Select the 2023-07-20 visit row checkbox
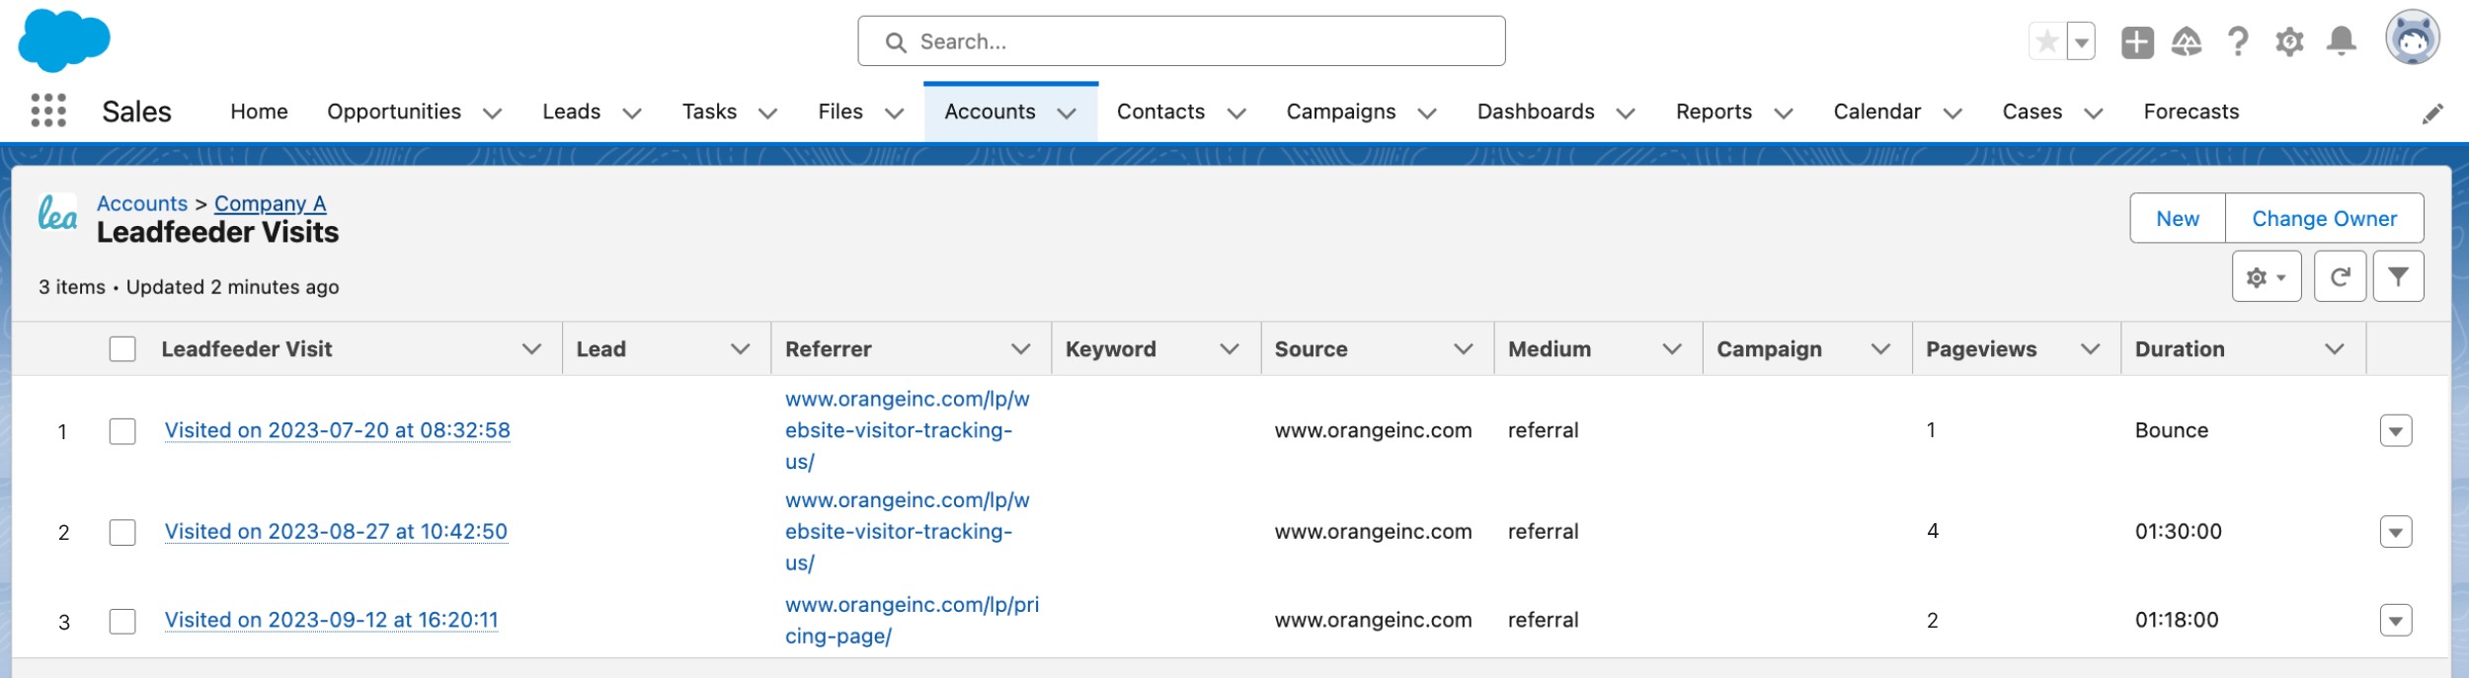 point(122,431)
